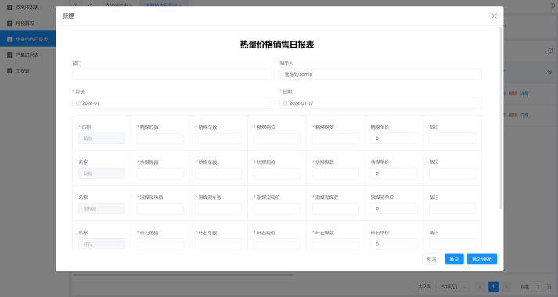This screenshot has height=297, width=558.
Task: Click the calendar icon in 月份 field
Action: tap(78, 103)
